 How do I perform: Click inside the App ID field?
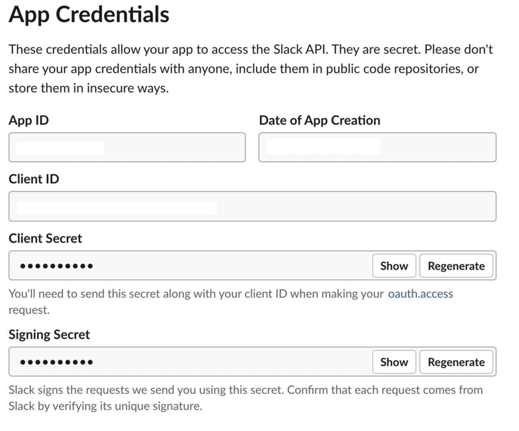pyautogui.click(x=127, y=147)
